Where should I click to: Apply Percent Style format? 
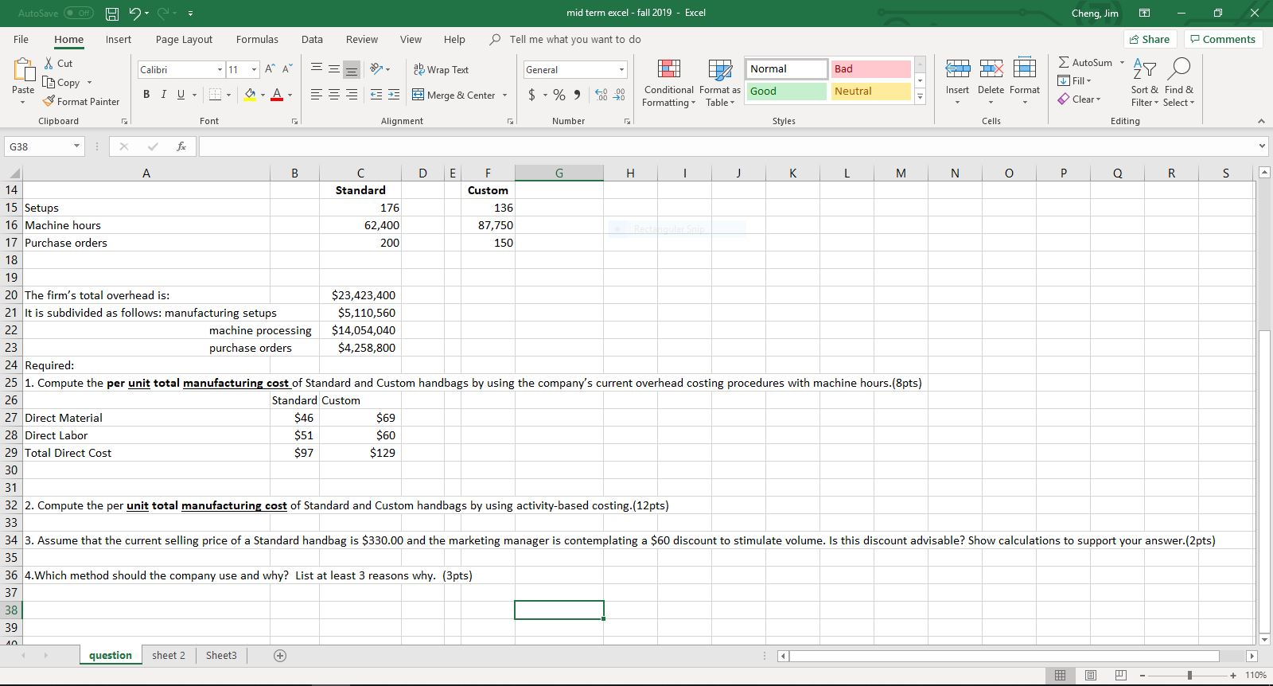559,95
